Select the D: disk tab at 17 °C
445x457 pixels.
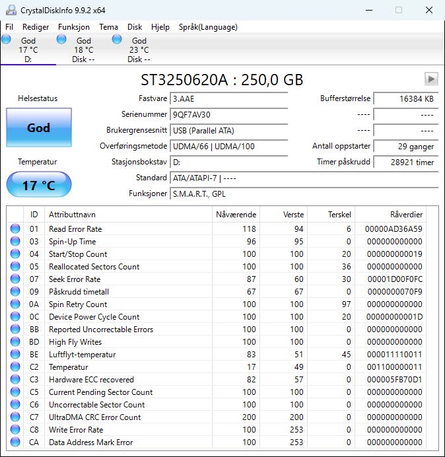28,49
